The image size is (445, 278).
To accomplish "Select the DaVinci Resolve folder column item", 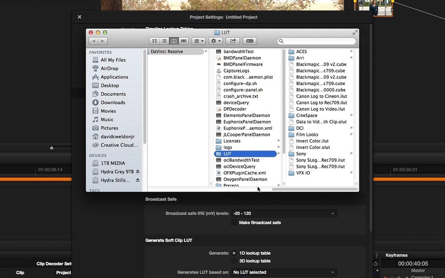I will point(176,52).
